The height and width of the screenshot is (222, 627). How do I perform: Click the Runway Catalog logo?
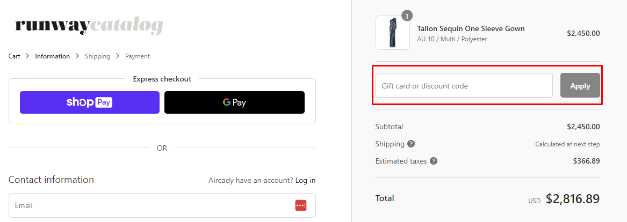coord(89,26)
